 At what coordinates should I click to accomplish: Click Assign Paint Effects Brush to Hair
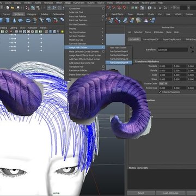[85, 56]
